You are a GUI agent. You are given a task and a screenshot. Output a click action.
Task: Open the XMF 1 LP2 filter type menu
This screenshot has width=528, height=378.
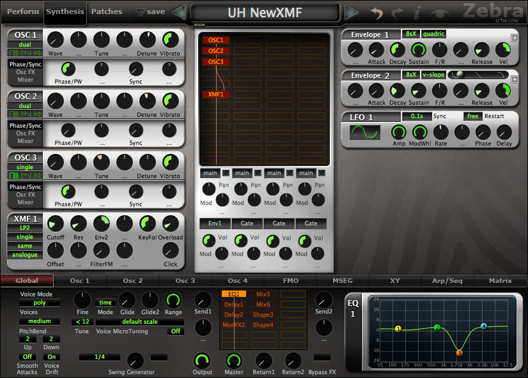coord(25,227)
